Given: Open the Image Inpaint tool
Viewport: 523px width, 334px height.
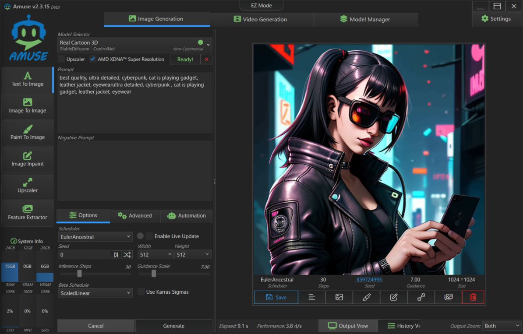Looking at the screenshot, I should point(28,159).
